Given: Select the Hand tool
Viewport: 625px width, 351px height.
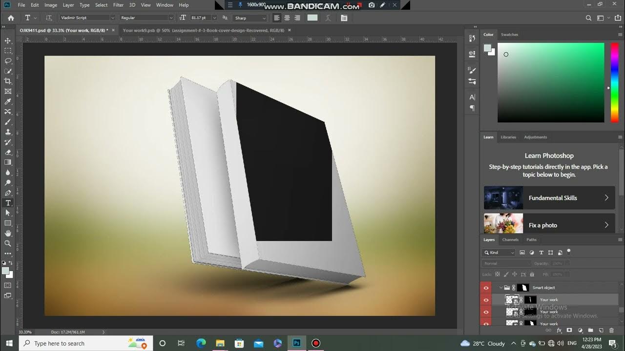Looking at the screenshot, I should click(8, 233).
